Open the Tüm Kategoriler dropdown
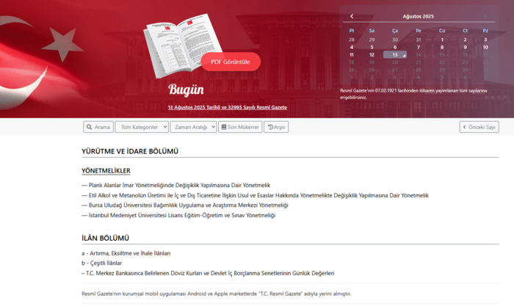This screenshot has height=306, width=514. 142,127
